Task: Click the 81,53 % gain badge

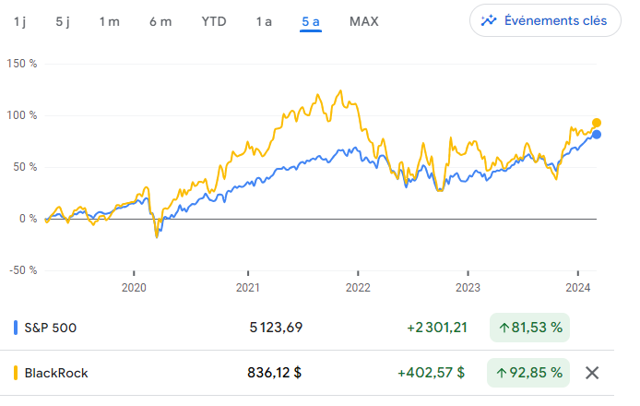Action: tap(529, 328)
